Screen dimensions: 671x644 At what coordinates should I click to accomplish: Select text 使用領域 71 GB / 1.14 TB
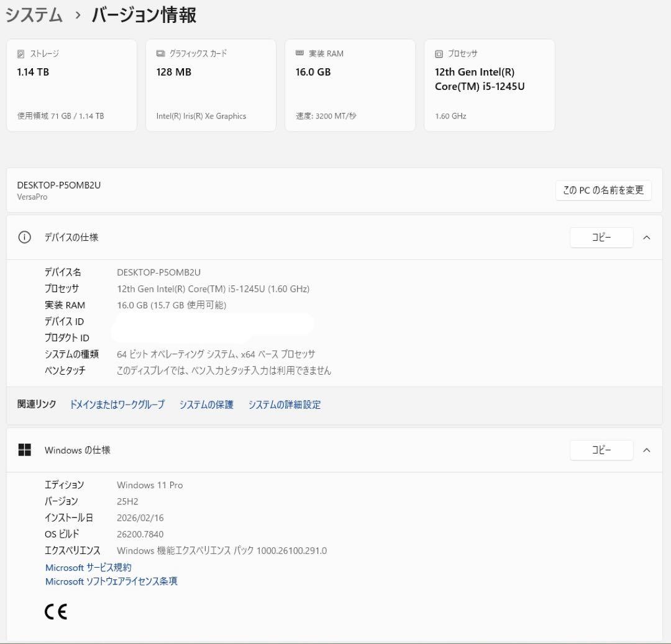pyautogui.click(x=60, y=116)
